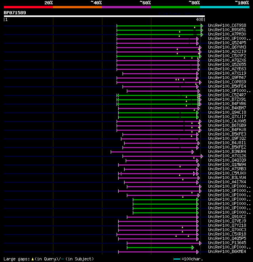
Task: Select the UniRef100_B5KFE2 label
Action: click(227, 147)
